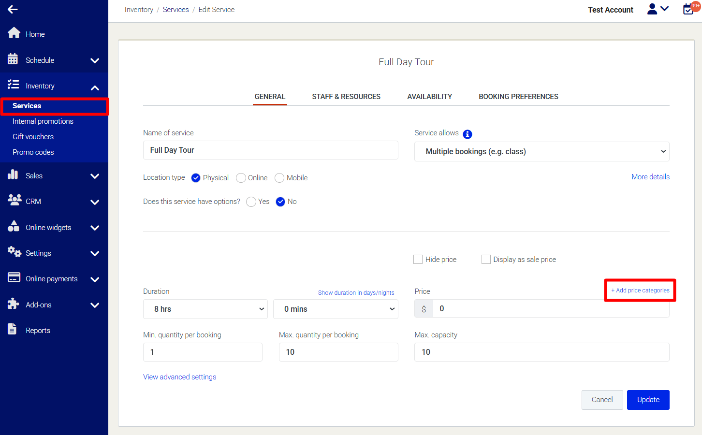Open the calendar notifications icon
The height and width of the screenshot is (435, 702).
tap(688, 9)
